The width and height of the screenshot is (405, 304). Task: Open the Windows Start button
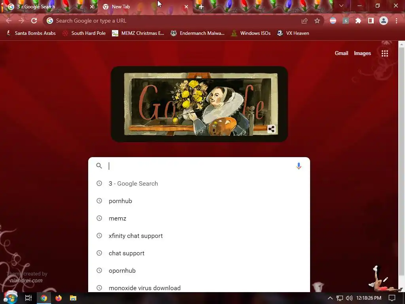point(10,298)
